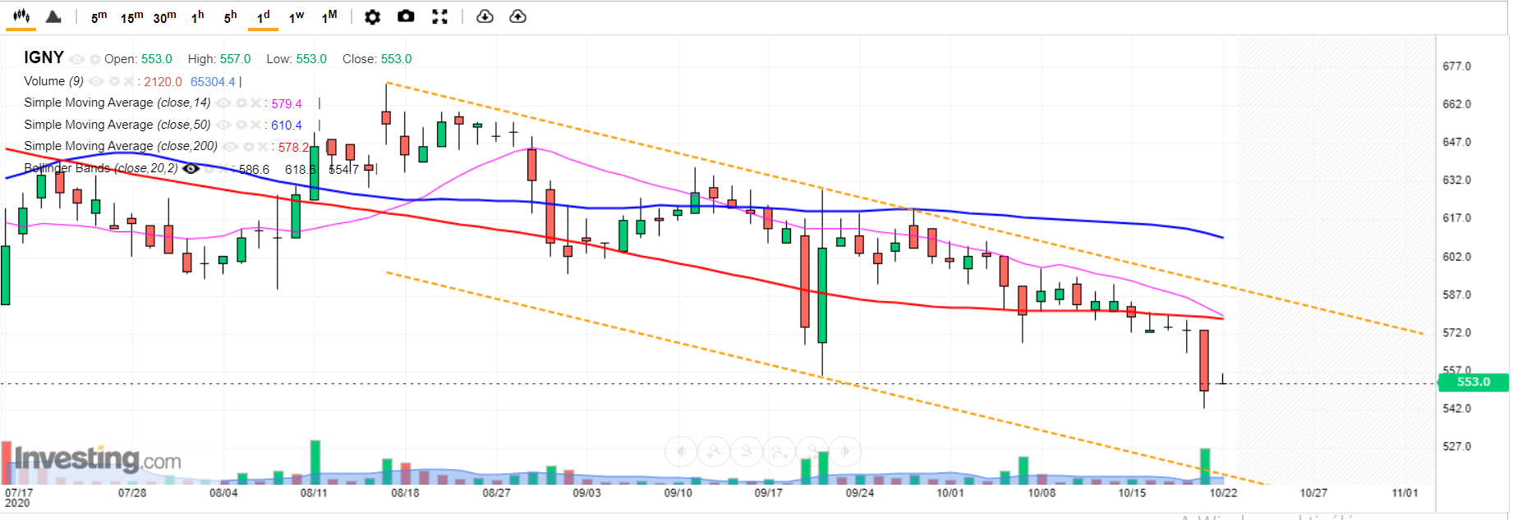Zoom out using magnifier minus button
This screenshot has width=1513, height=520.
click(747, 450)
